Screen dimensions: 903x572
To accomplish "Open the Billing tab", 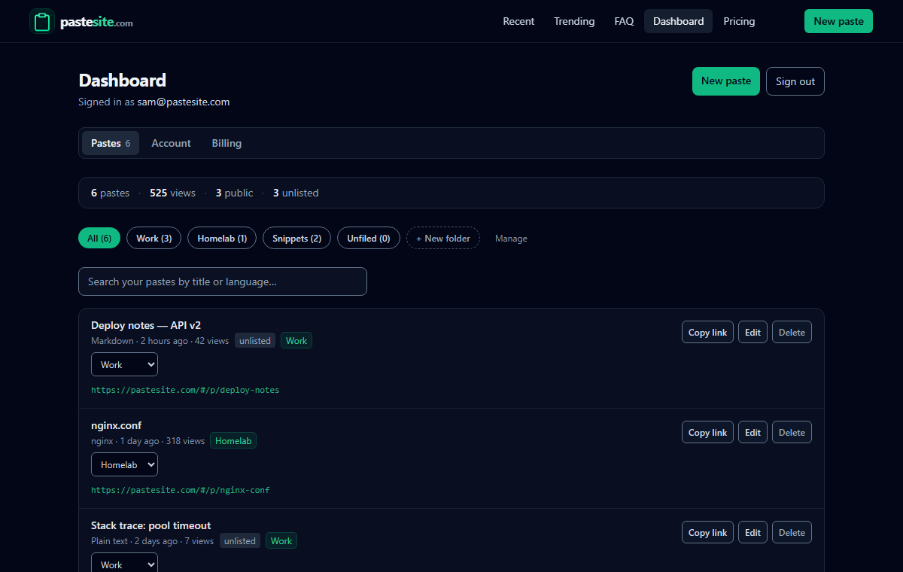I will click(227, 143).
